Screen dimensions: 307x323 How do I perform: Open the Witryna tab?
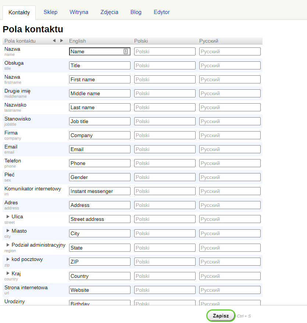79,12
